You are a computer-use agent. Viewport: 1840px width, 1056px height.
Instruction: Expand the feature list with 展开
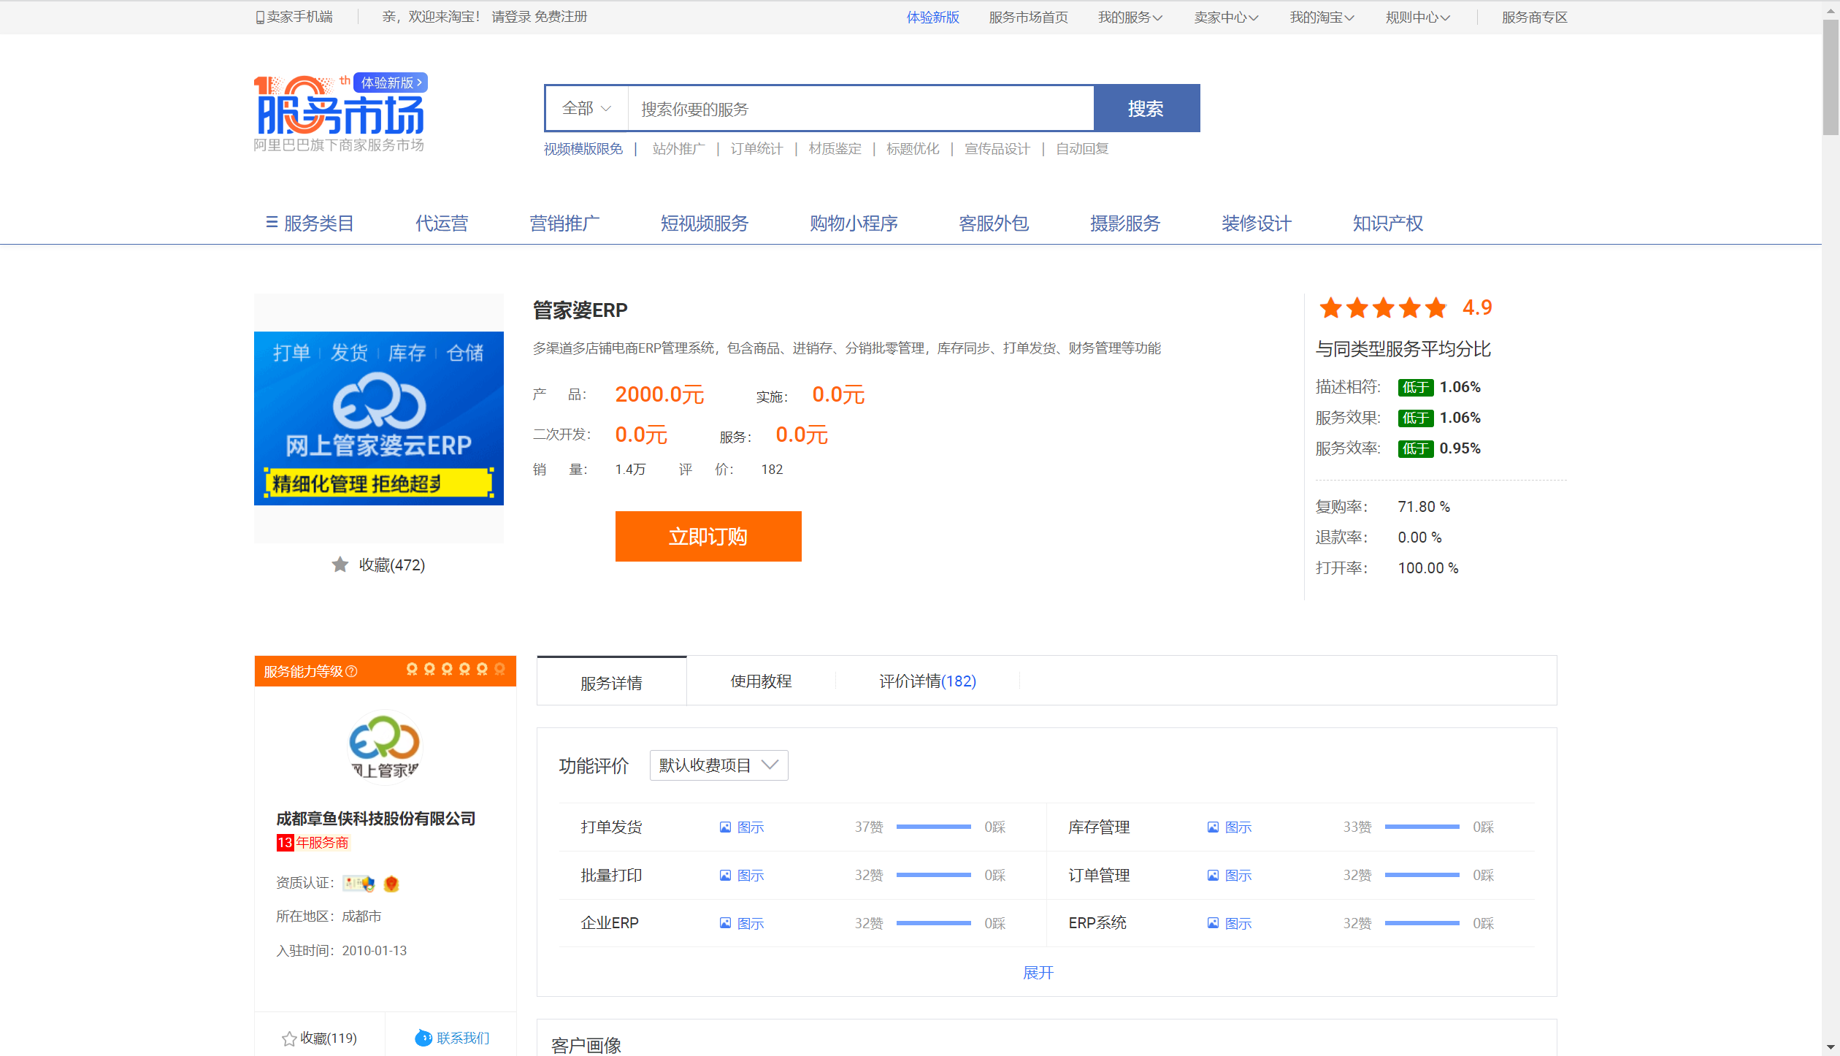[1038, 973]
